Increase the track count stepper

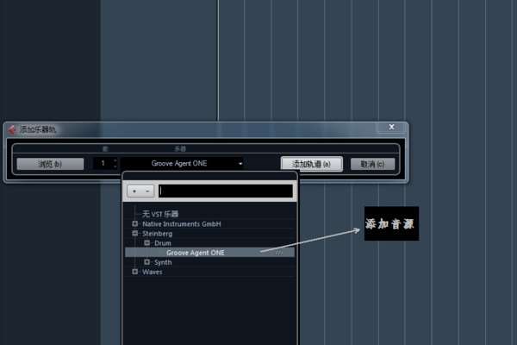(x=115, y=160)
